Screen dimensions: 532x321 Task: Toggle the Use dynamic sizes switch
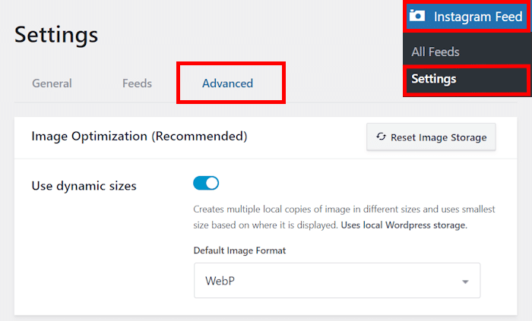point(206,183)
